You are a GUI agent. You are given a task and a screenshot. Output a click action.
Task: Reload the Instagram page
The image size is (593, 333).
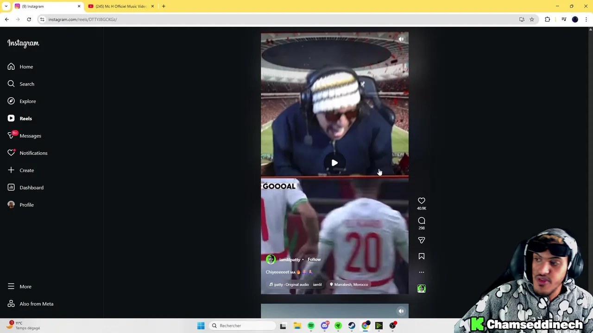[x=29, y=19]
